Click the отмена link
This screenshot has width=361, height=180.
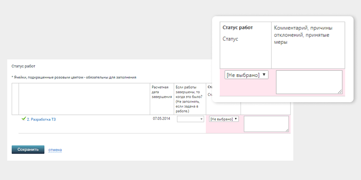tap(55, 150)
